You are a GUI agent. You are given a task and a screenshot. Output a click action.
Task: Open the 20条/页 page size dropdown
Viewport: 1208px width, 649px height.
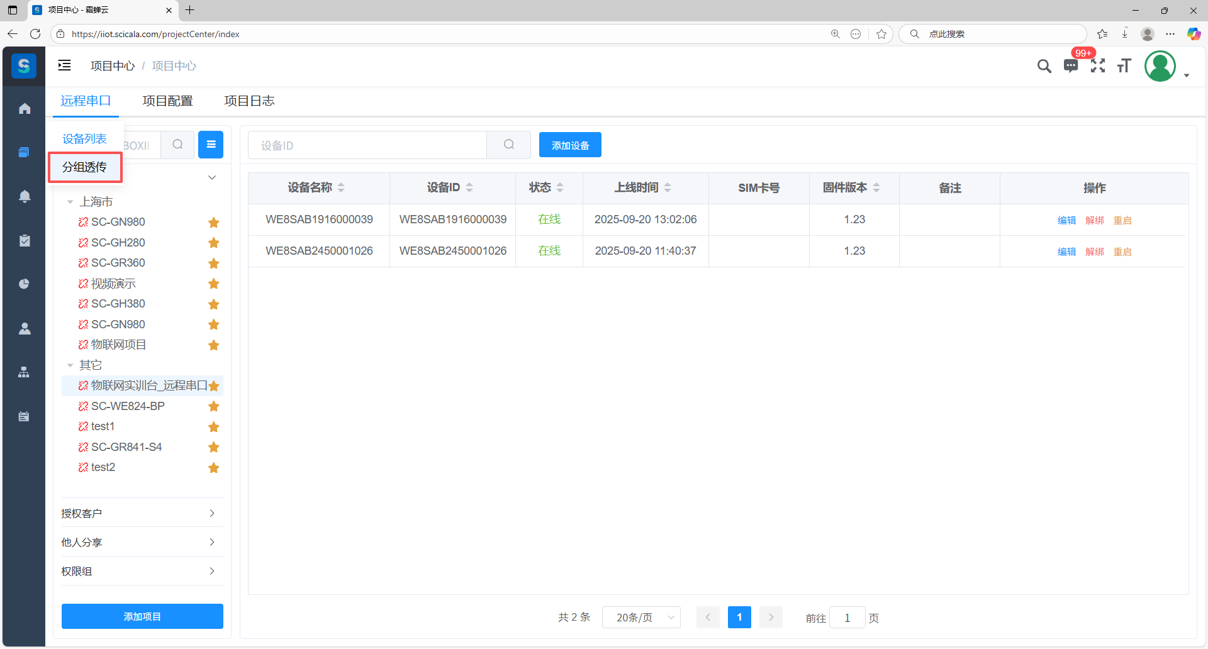point(641,618)
